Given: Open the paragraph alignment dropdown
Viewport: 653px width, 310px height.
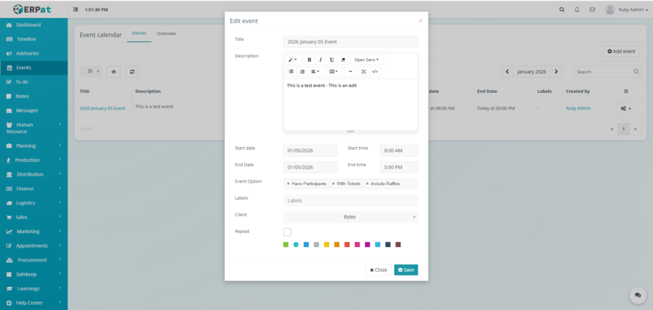Looking at the screenshot, I should [x=315, y=71].
